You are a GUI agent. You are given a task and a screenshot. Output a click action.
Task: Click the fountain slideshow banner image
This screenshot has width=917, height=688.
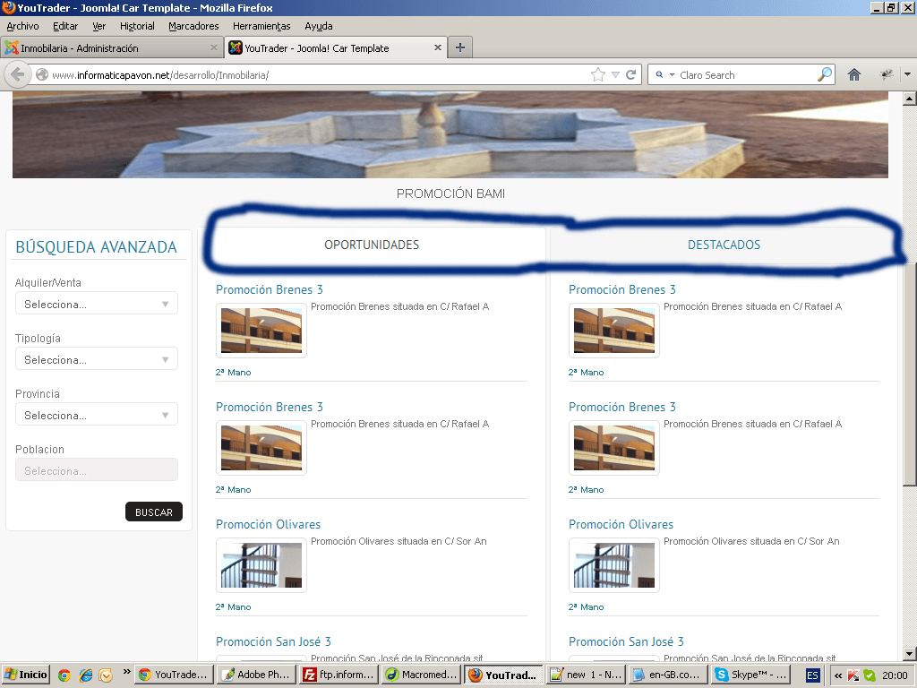tap(450, 134)
